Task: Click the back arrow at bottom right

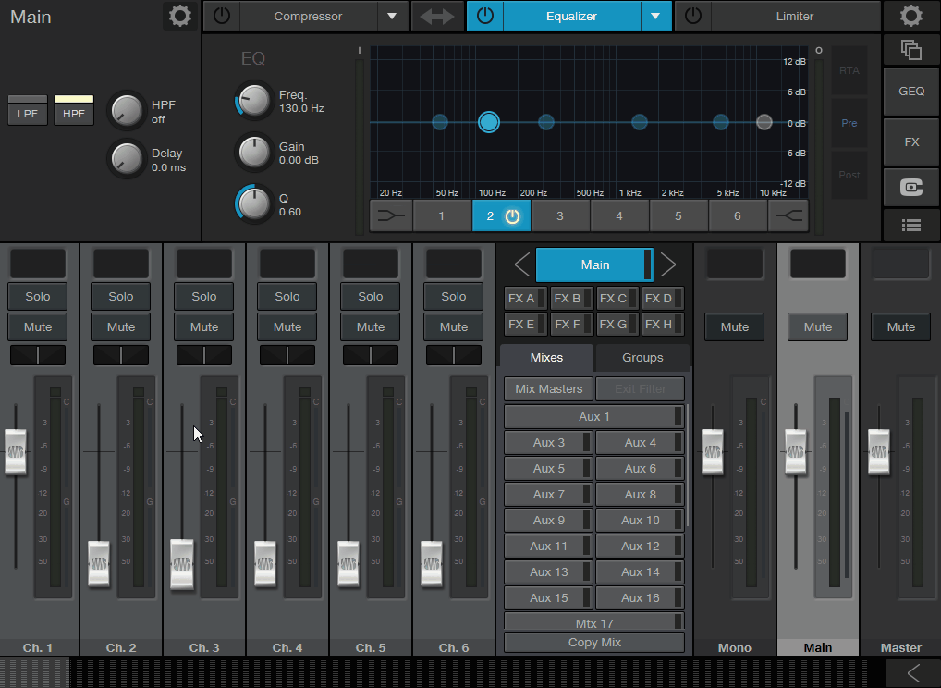Action: coord(912,672)
